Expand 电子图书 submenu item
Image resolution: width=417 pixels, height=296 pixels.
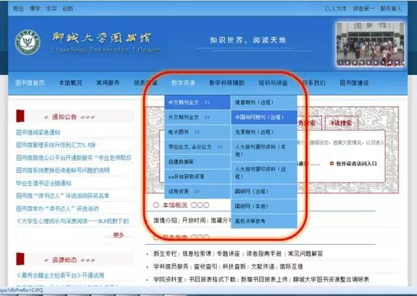click(x=197, y=132)
